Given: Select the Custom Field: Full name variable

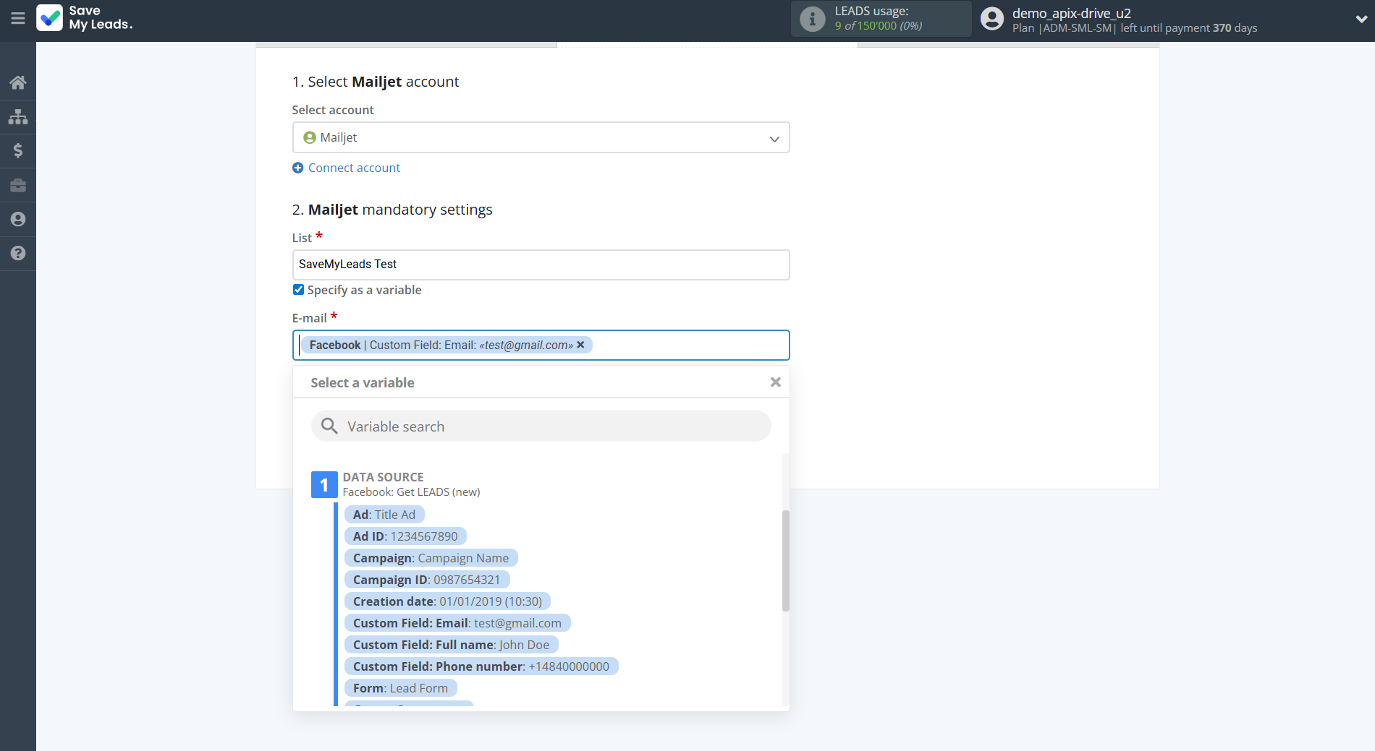Looking at the screenshot, I should coord(451,644).
